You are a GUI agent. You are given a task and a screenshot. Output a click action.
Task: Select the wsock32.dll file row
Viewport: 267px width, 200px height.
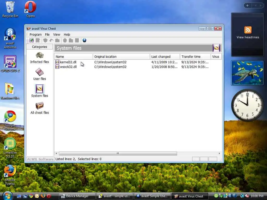click(x=138, y=67)
